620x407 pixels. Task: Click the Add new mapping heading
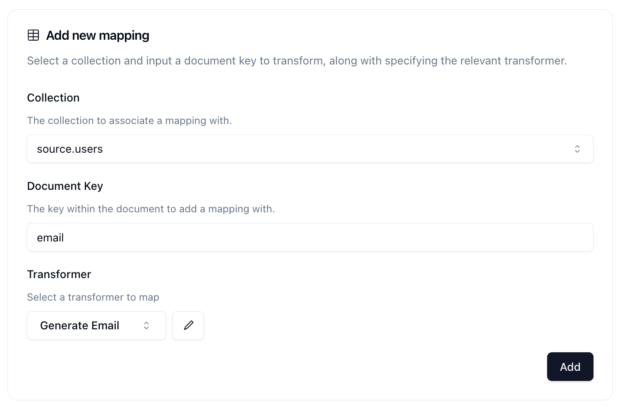click(98, 35)
